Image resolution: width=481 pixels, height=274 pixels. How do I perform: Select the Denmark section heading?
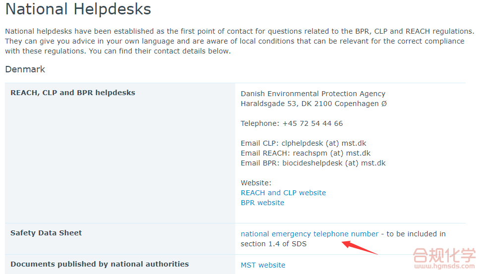click(25, 69)
